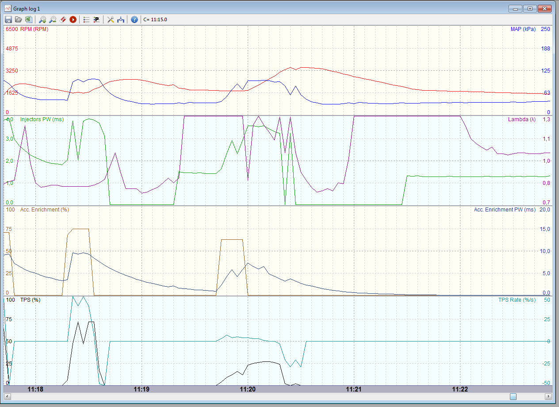Open a log file with folder icon
Viewport: 559px width, 407px height.
18,19
